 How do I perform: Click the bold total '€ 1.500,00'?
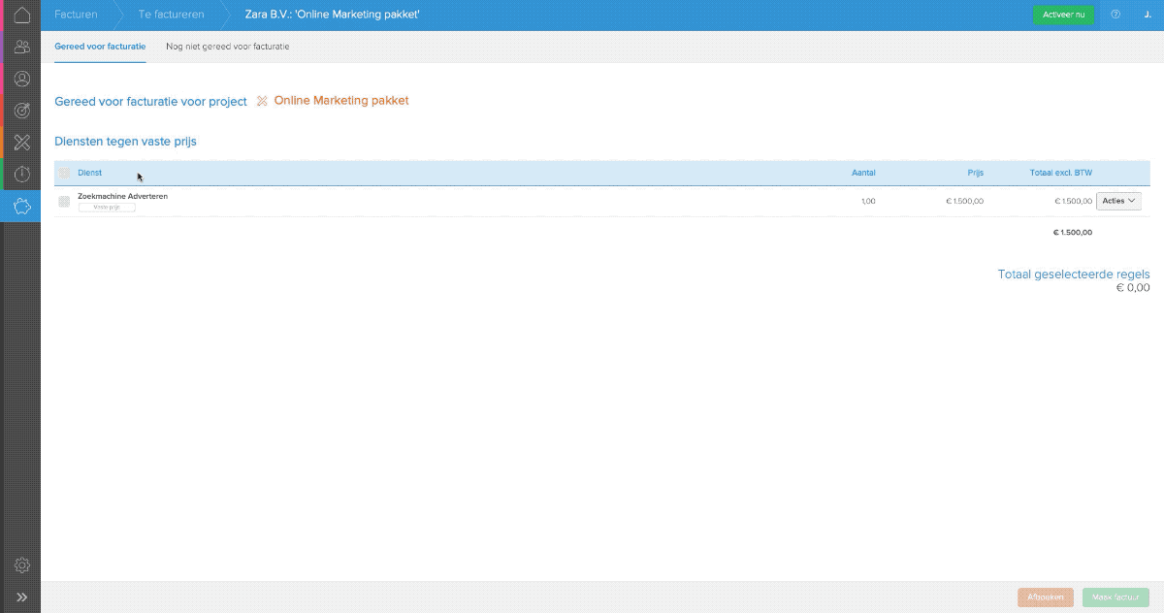[1072, 232]
